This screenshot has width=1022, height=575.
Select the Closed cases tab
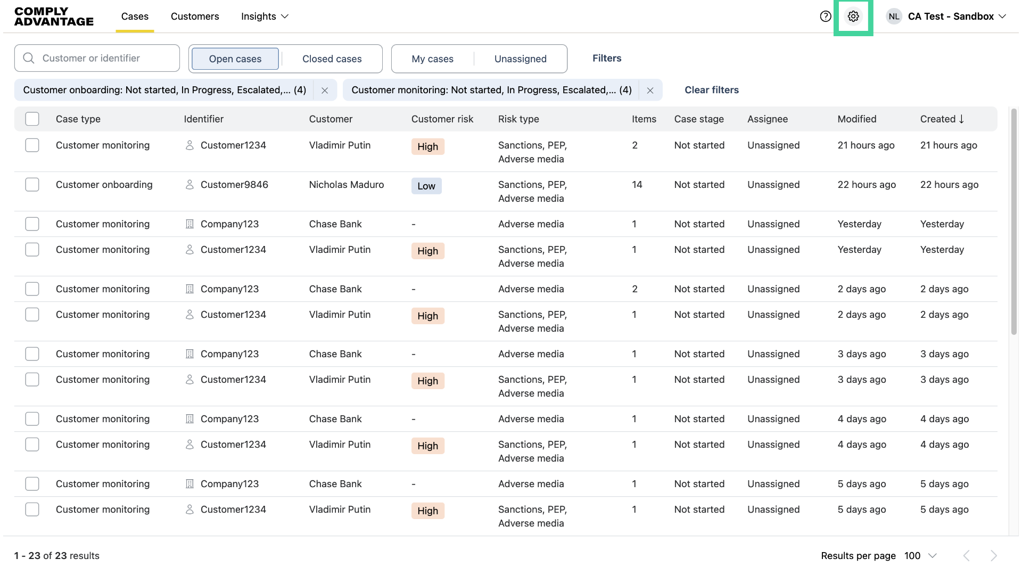(x=332, y=59)
